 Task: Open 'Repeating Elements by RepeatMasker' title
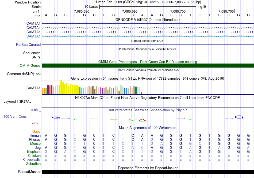click(x=148, y=168)
